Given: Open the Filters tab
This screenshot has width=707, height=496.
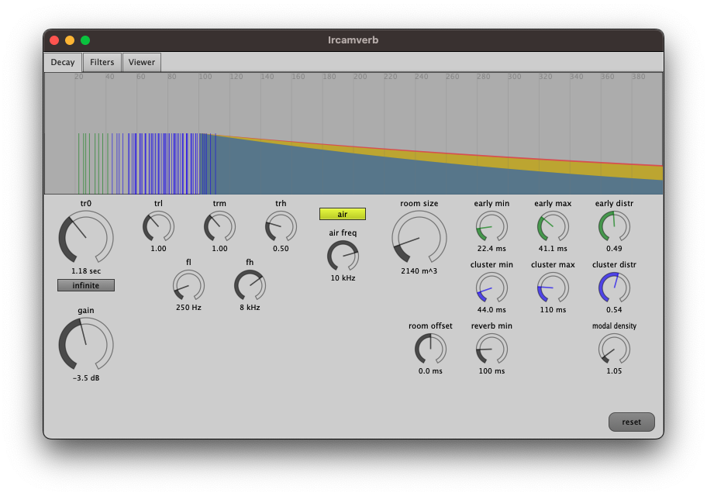Looking at the screenshot, I should coord(102,62).
